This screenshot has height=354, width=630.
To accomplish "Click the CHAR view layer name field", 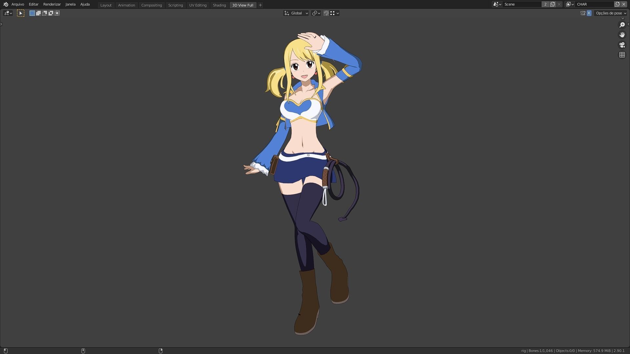I will 595,4.
